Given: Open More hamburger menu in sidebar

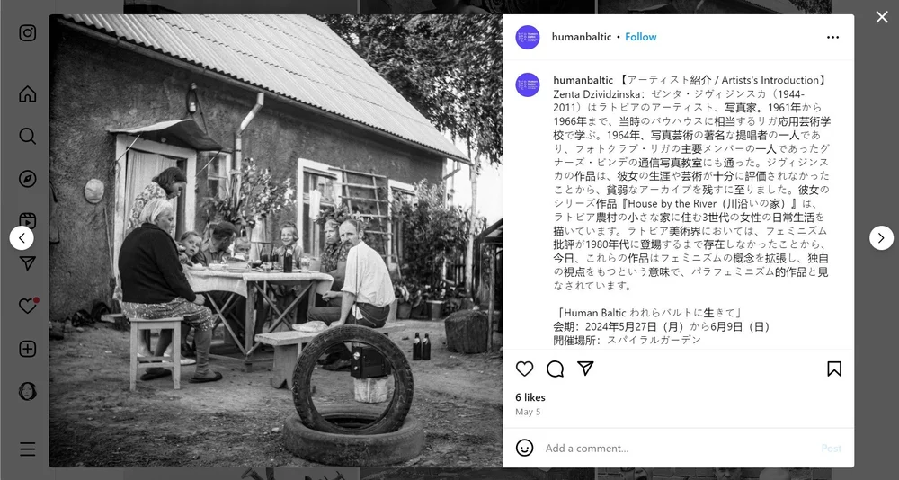Looking at the screenshot, I should (28, 449).
